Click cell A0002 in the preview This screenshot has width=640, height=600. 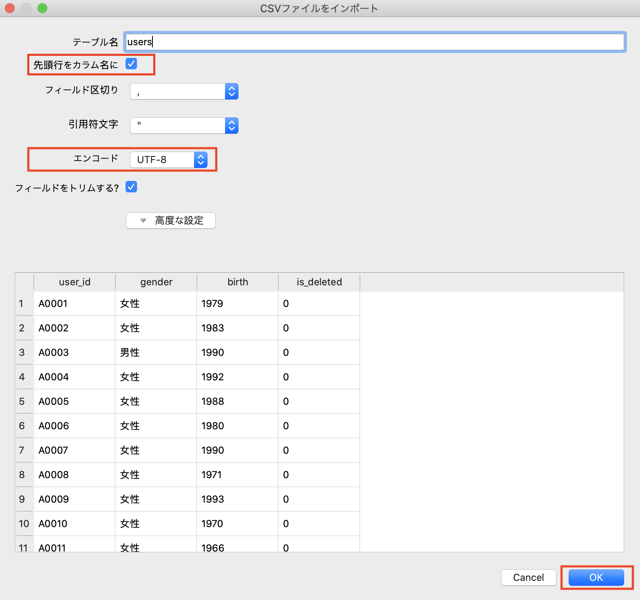click(x=75, y=328)
